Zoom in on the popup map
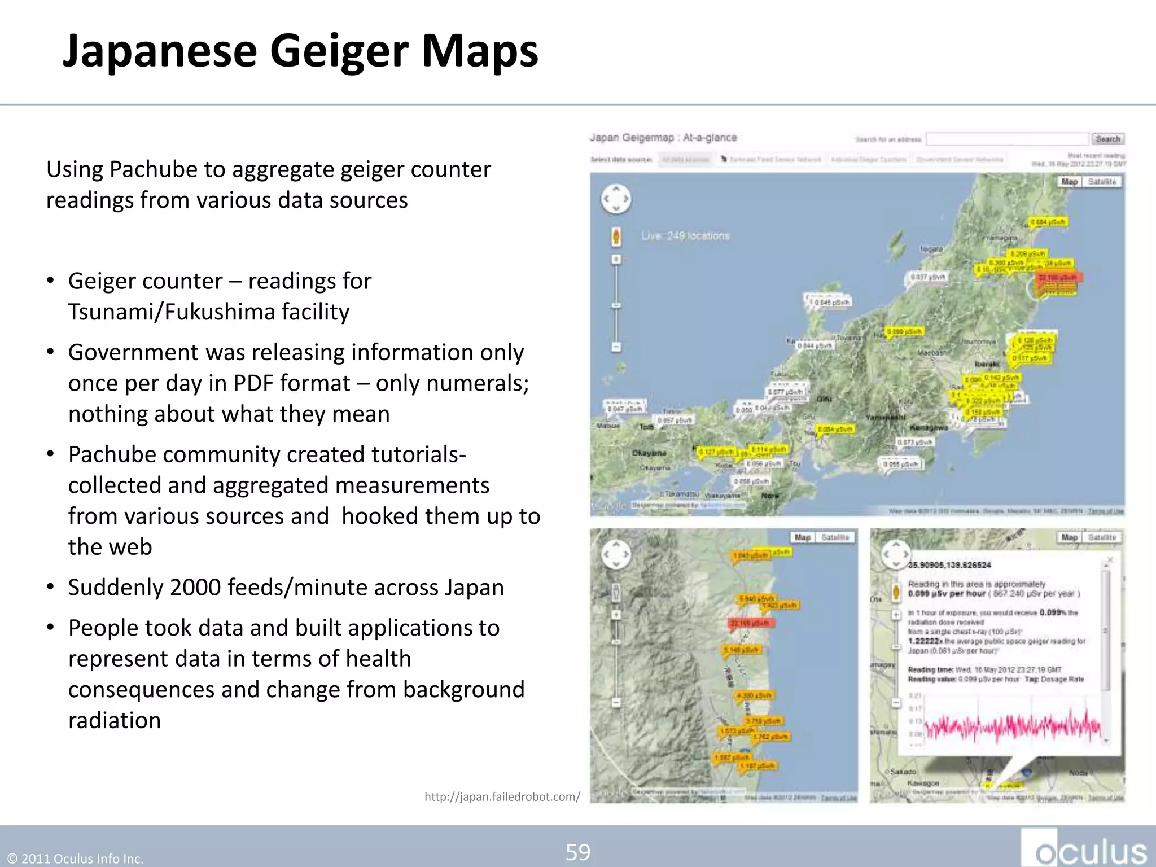Viewport: 1156px width, 867px height. (896, 615)
